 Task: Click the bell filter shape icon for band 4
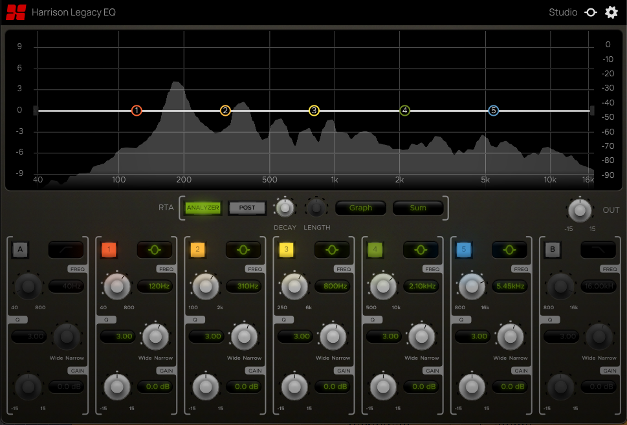tap(421, 250)
